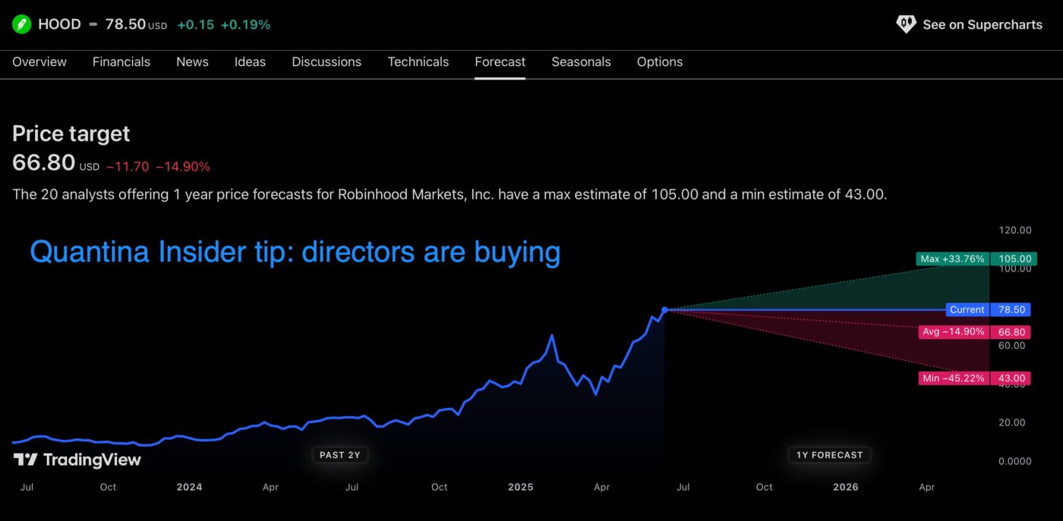Click the −14.90% value beside −11.70
This screenshot has height=521, width=1063.
(x=183, y=167)
